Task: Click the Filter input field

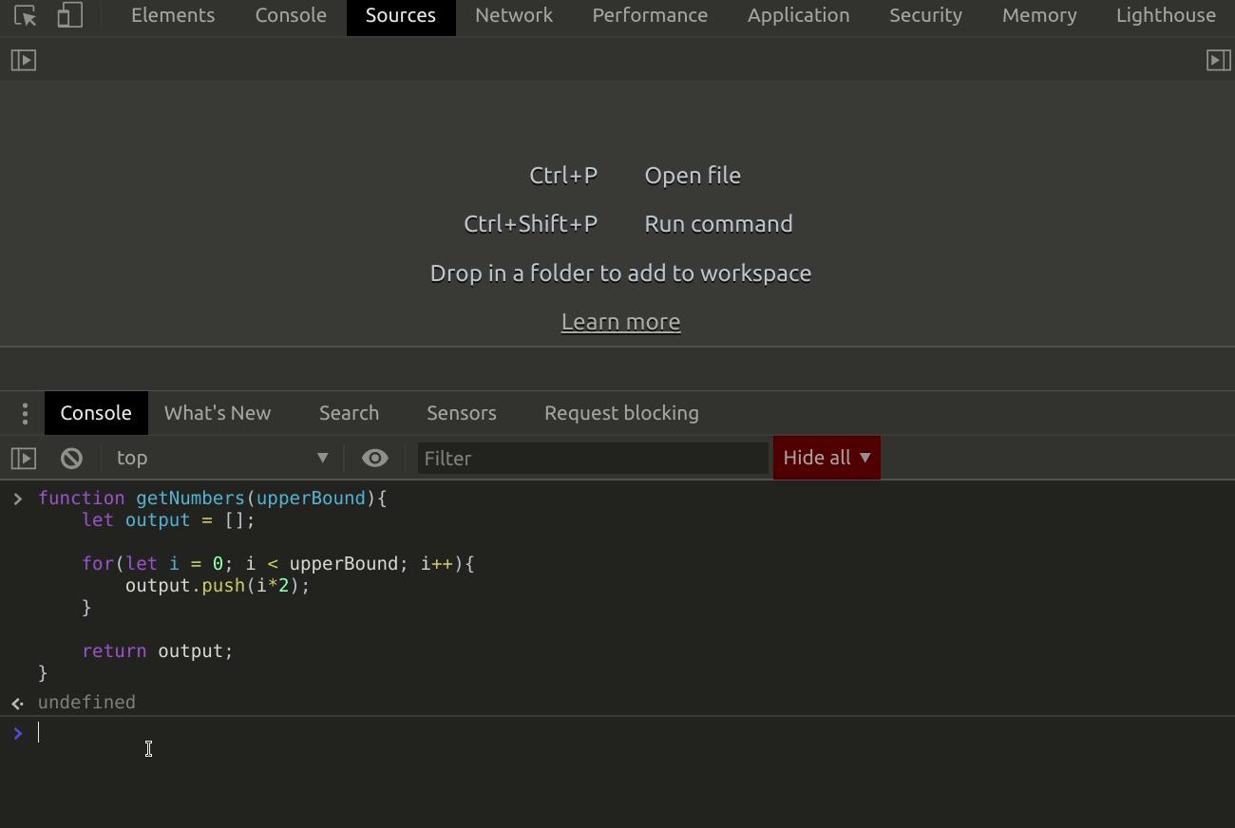Action: [x=593, y=459]
